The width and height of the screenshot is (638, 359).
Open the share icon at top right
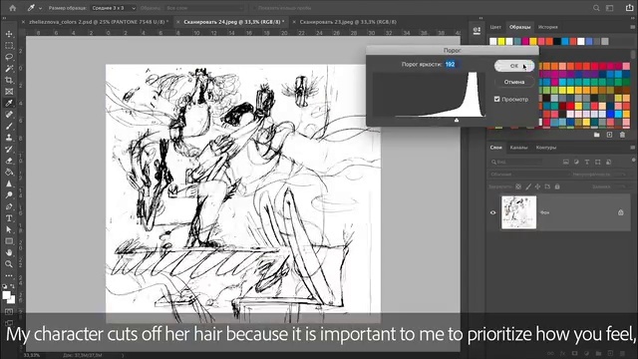629,8
